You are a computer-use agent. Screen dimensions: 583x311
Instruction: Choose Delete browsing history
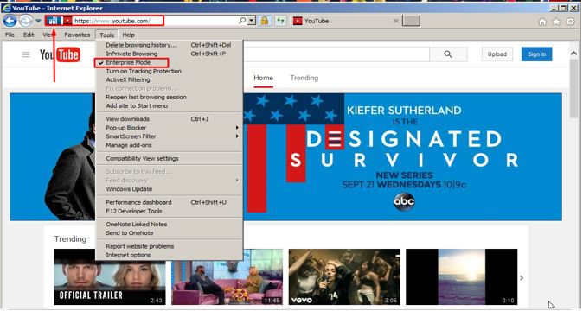point(170,45)
